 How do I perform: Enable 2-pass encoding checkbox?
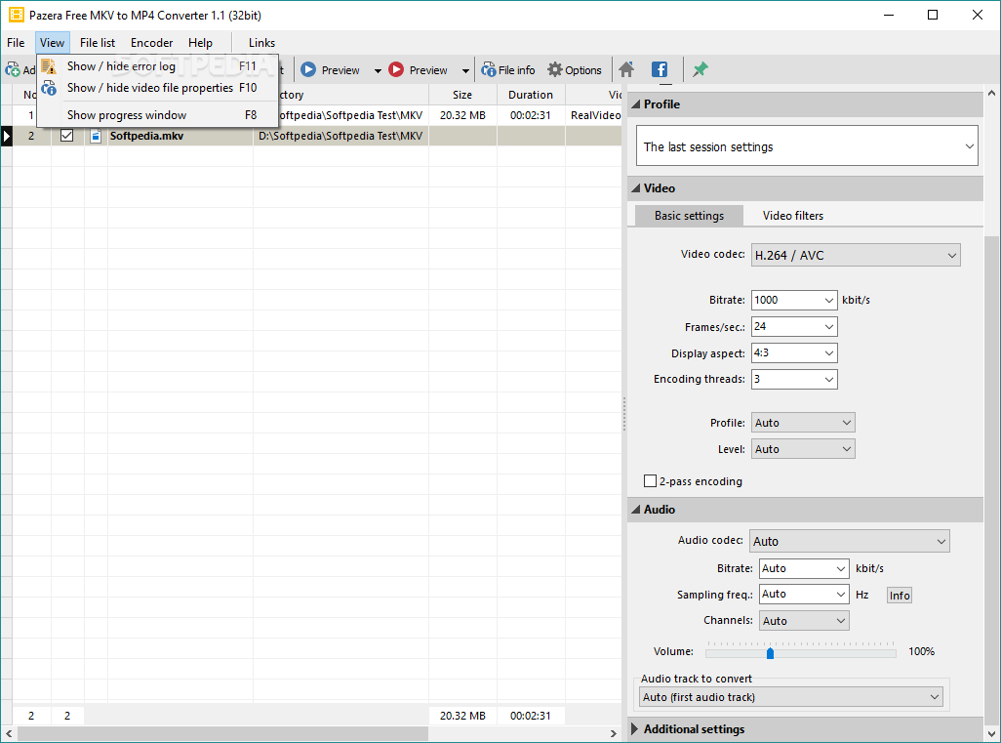click(x=650, y=481)
